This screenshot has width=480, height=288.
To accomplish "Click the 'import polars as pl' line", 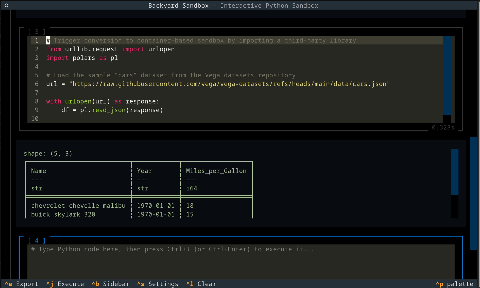I will pos(82,58).
